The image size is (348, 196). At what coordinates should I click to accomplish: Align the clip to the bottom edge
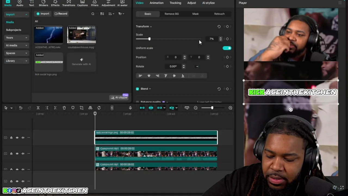[183, 76]
